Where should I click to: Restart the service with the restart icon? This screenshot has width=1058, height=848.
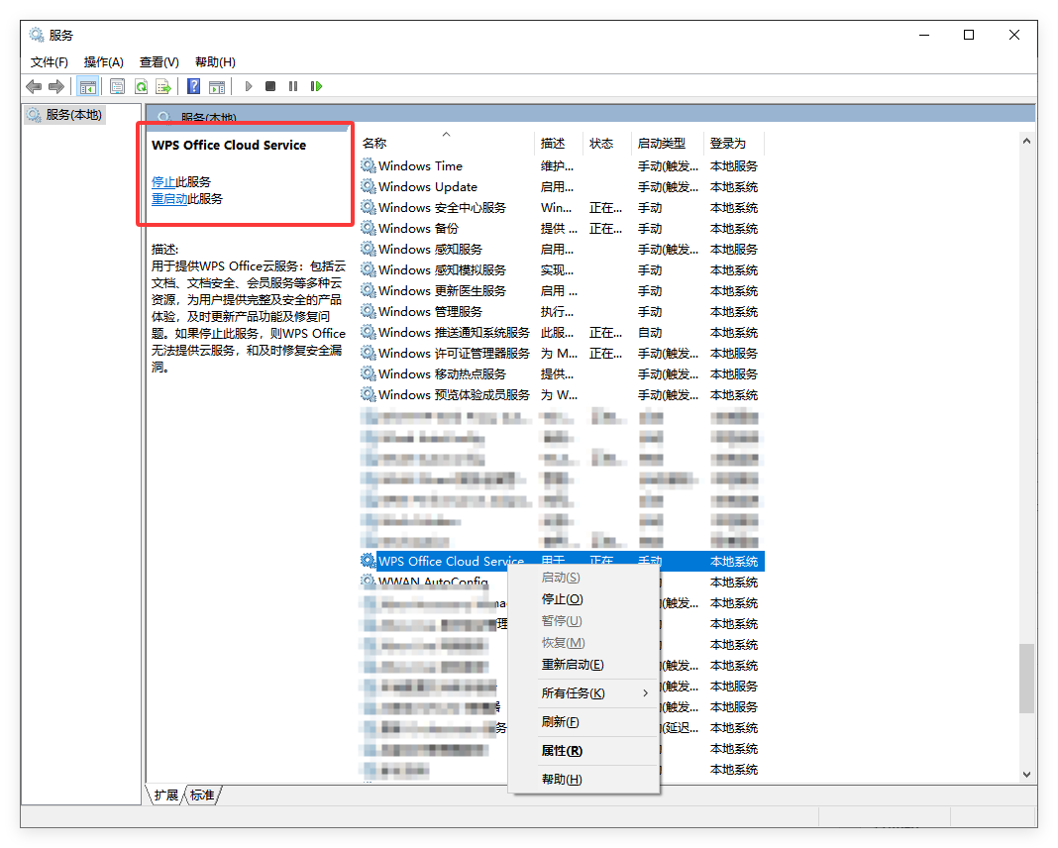pyautogui.click(x=316, y=86)
